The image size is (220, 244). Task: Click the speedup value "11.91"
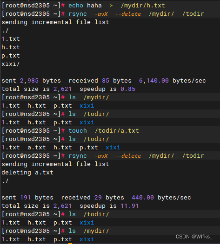coord(130,206)
